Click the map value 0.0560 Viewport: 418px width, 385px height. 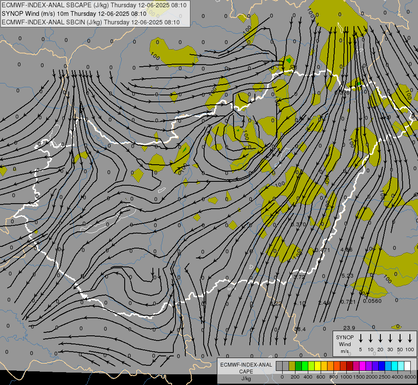tap(372, 301)
